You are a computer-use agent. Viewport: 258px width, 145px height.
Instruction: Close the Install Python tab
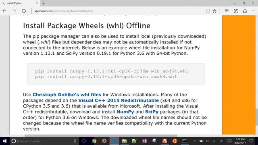37,3
